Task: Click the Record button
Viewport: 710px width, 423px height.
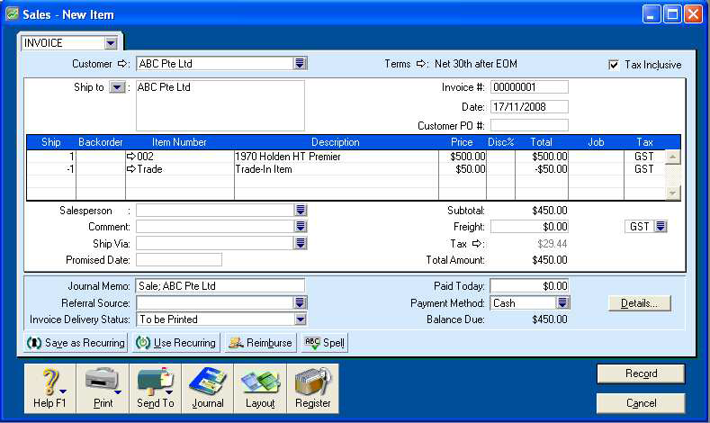Action: coord(641,373)
